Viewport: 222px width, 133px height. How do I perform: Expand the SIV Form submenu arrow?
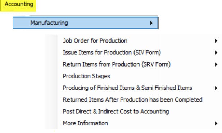coord(216,53)
